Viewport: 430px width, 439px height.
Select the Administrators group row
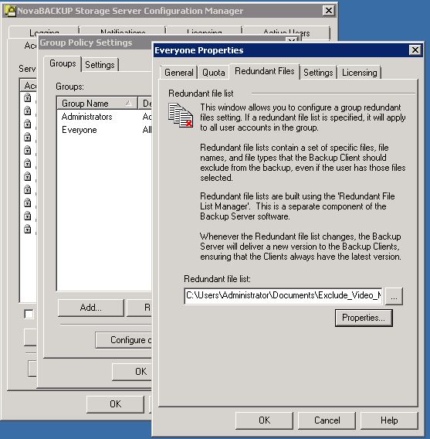coord(104,117)
